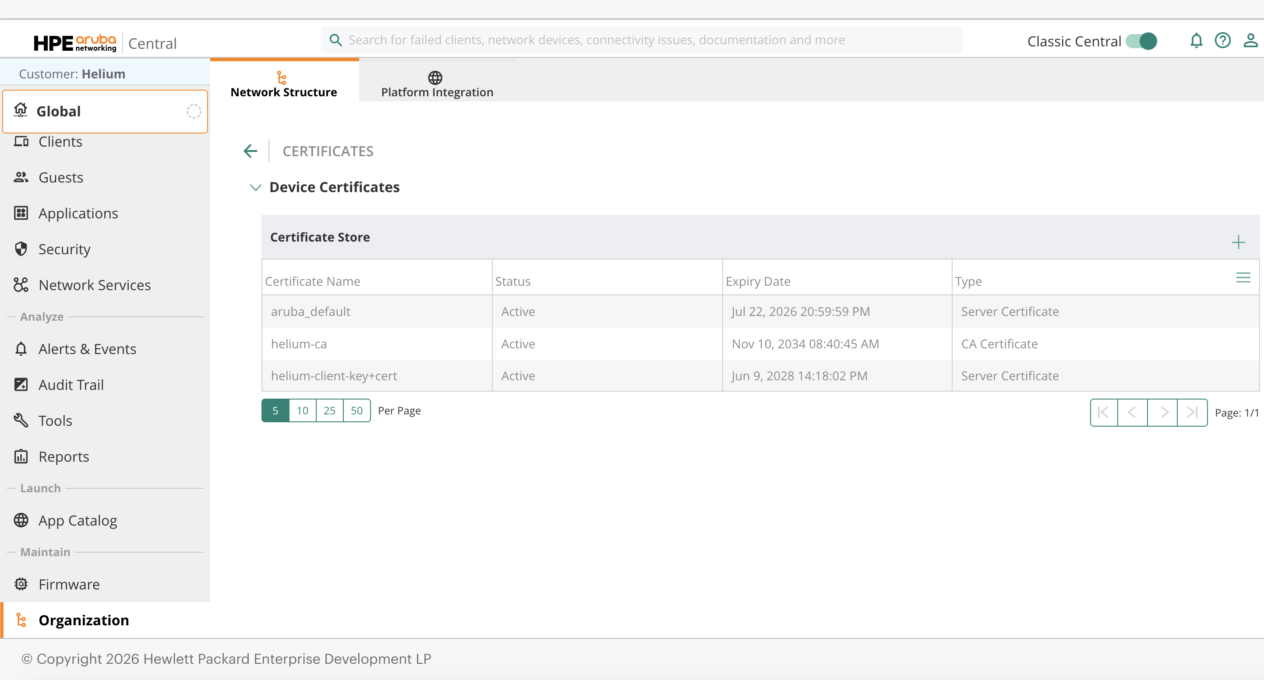Open Audit Trail in the sidebar
1264x680 pixels.
tap(71, 385)
